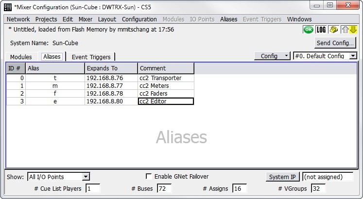The width and height of the screenshot is (363, 199).
Task: Click the green OK status icon
Action: tap(308, 30)
